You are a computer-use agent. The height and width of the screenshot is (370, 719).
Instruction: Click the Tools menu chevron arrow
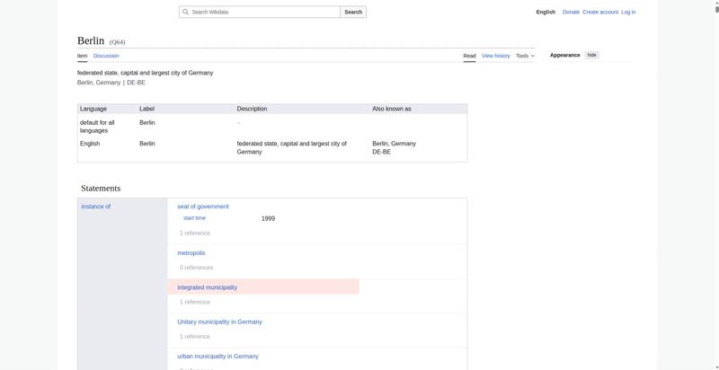pyautogui.click(x=533, y=56)
